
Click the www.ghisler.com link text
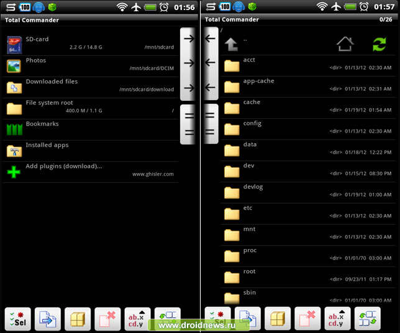(153, 174)
